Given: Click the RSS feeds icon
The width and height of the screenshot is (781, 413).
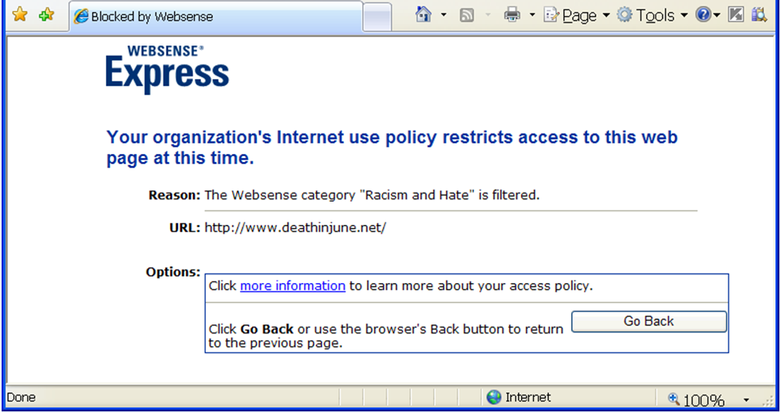Looking at the screenshot, I should point(467,15).
